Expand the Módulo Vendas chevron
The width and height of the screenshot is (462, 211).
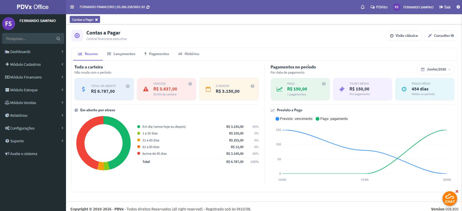(x=62, y=103)
